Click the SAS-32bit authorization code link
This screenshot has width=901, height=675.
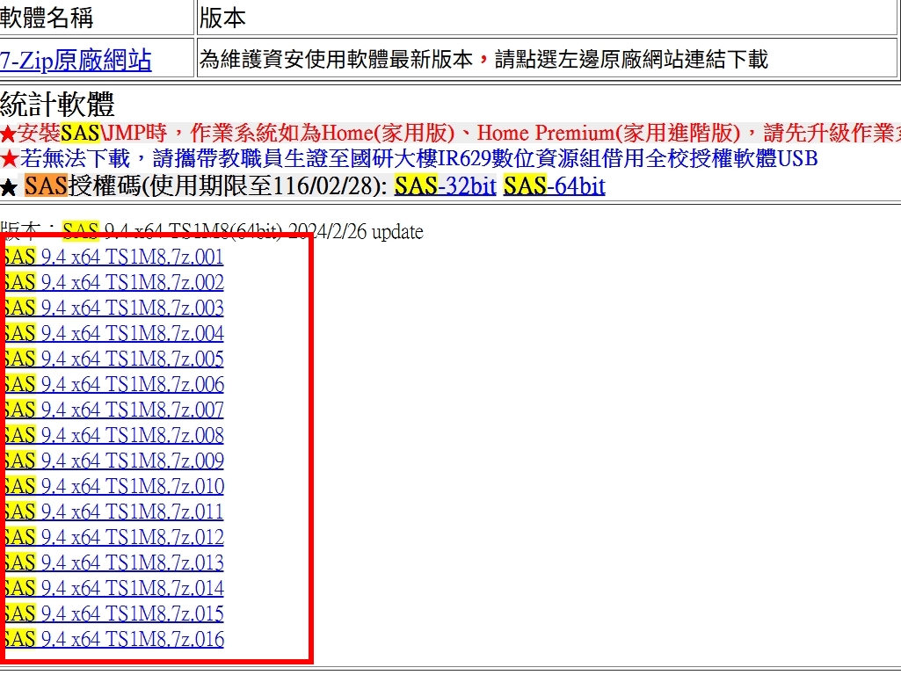point(445,185)
